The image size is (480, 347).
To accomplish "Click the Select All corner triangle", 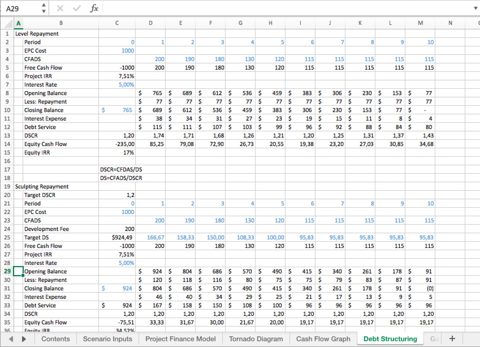I will coord(8,24).
